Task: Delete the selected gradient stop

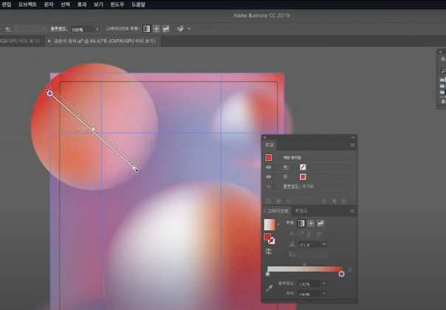Action: (x=350, y=269)
